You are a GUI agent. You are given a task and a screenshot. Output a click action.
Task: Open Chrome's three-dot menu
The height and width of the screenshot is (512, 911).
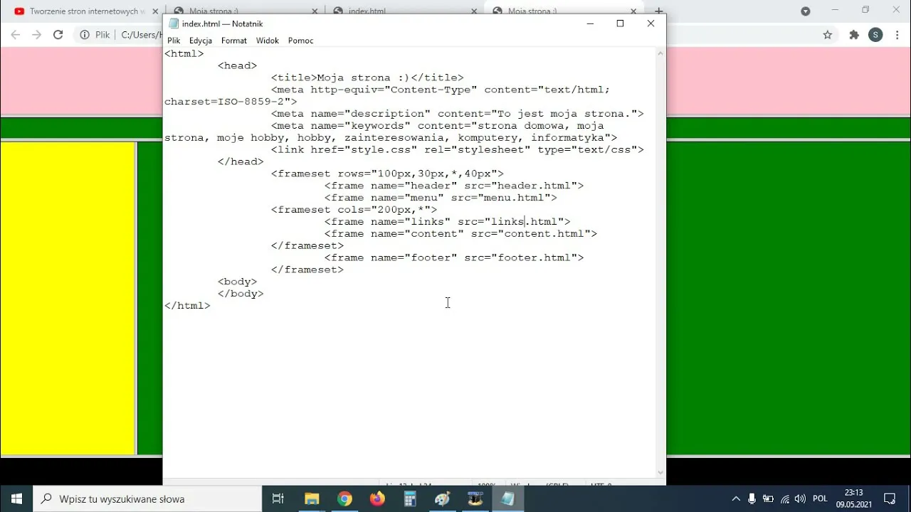pyautogui.click(x=896, y=34)
